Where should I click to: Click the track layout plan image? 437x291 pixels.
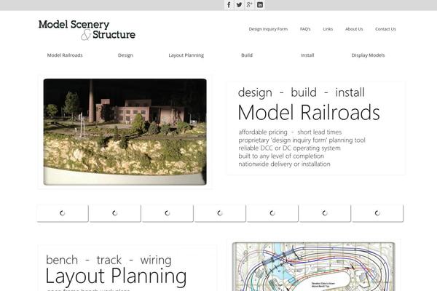[x=313, y=266]
